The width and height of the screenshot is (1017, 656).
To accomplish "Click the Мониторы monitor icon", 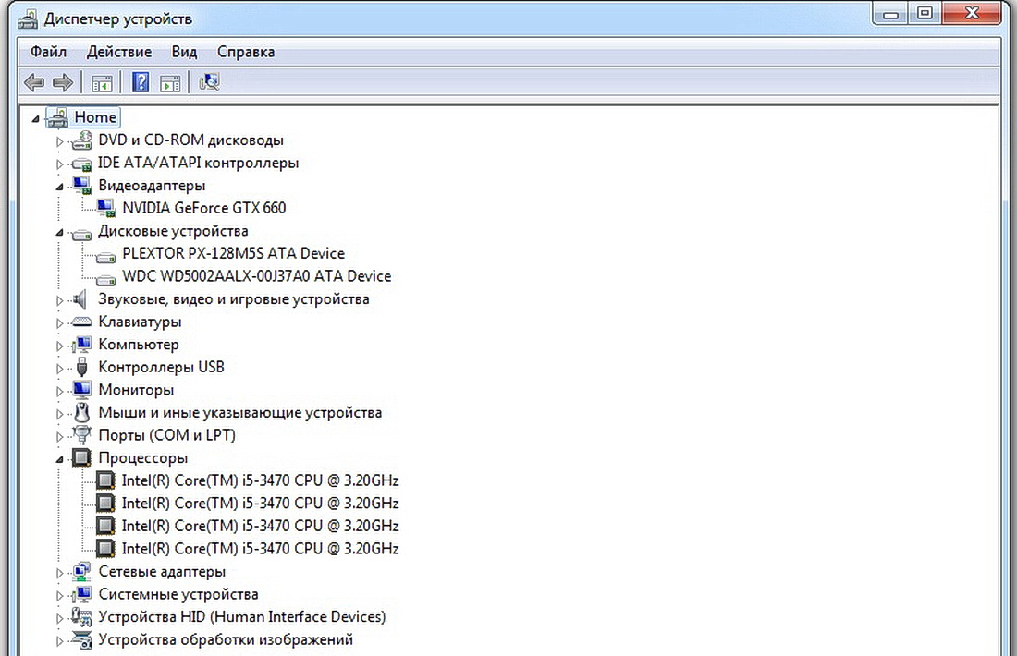I will point(81,390).
